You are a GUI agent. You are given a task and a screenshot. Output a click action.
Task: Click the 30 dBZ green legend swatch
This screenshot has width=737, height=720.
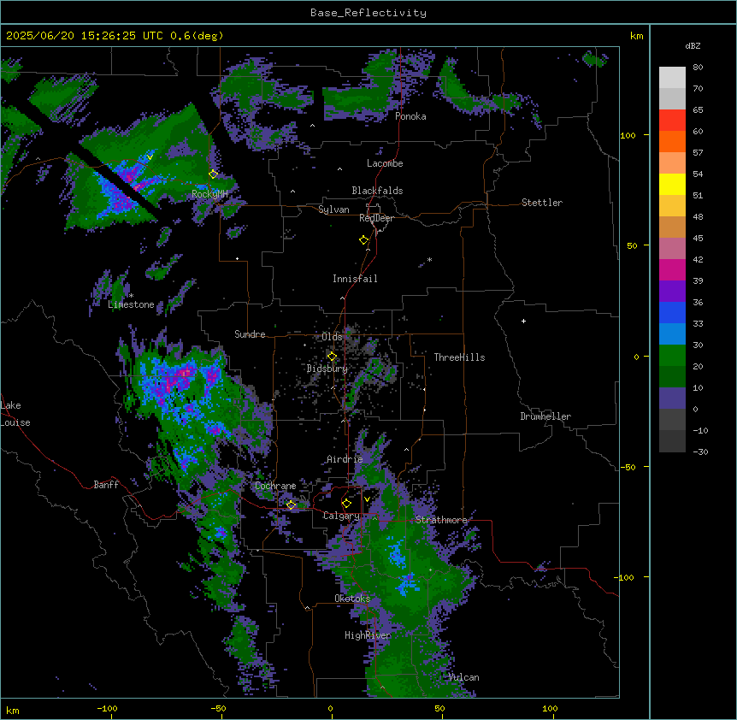point(672,356)
